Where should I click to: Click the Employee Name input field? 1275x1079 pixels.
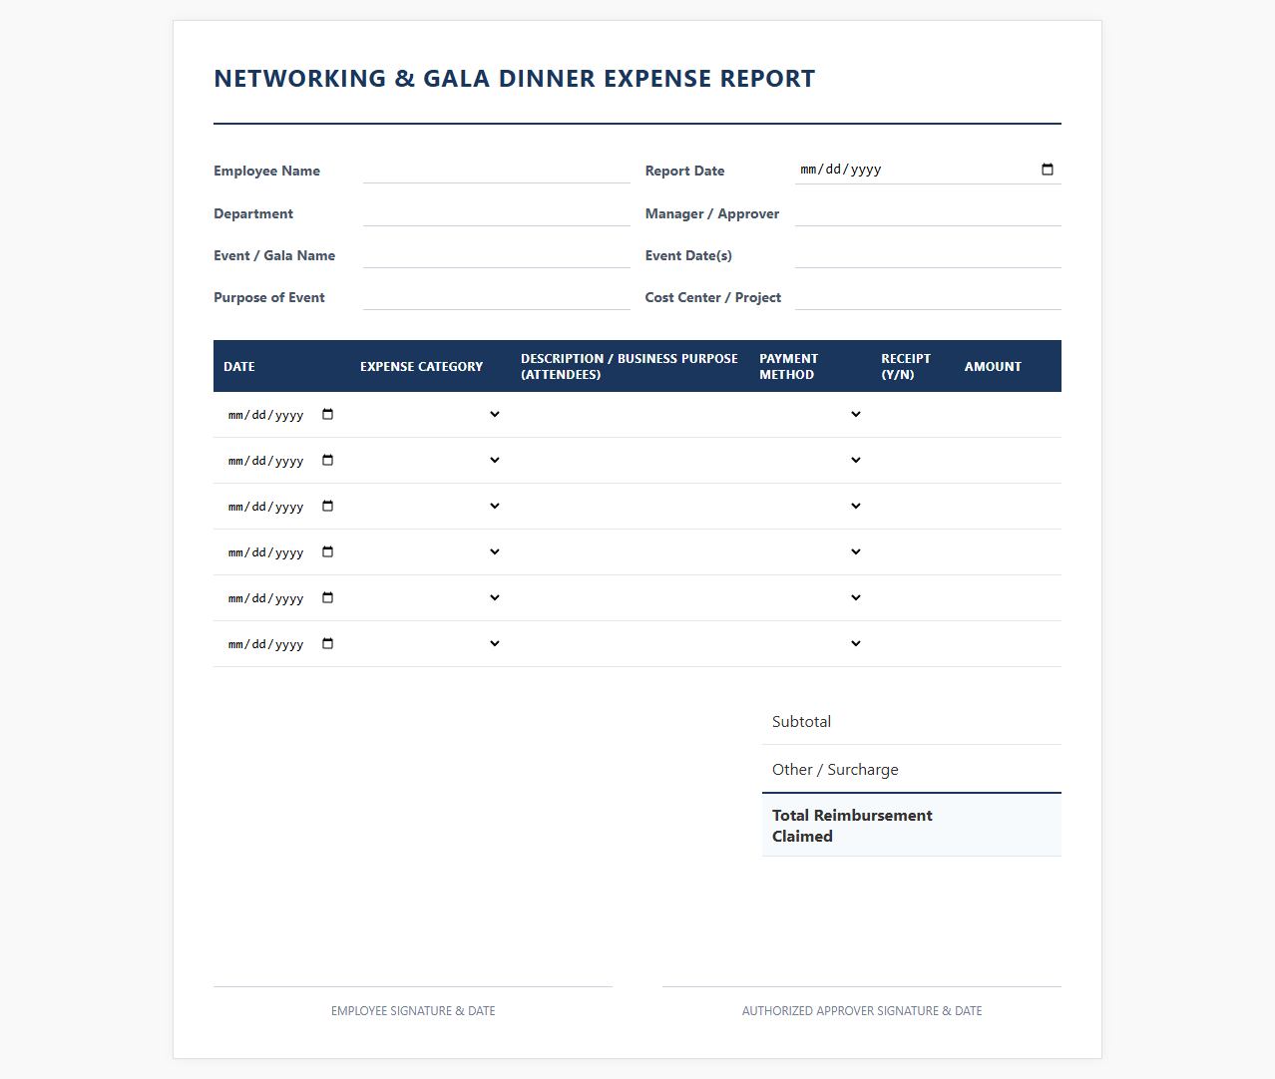pyautogui.click(x=497, y=171)
